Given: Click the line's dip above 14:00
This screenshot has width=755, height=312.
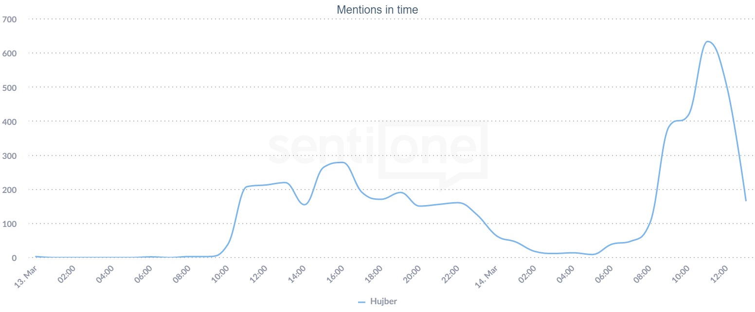Looking at the screenshot, I should [x=305, y=205].
